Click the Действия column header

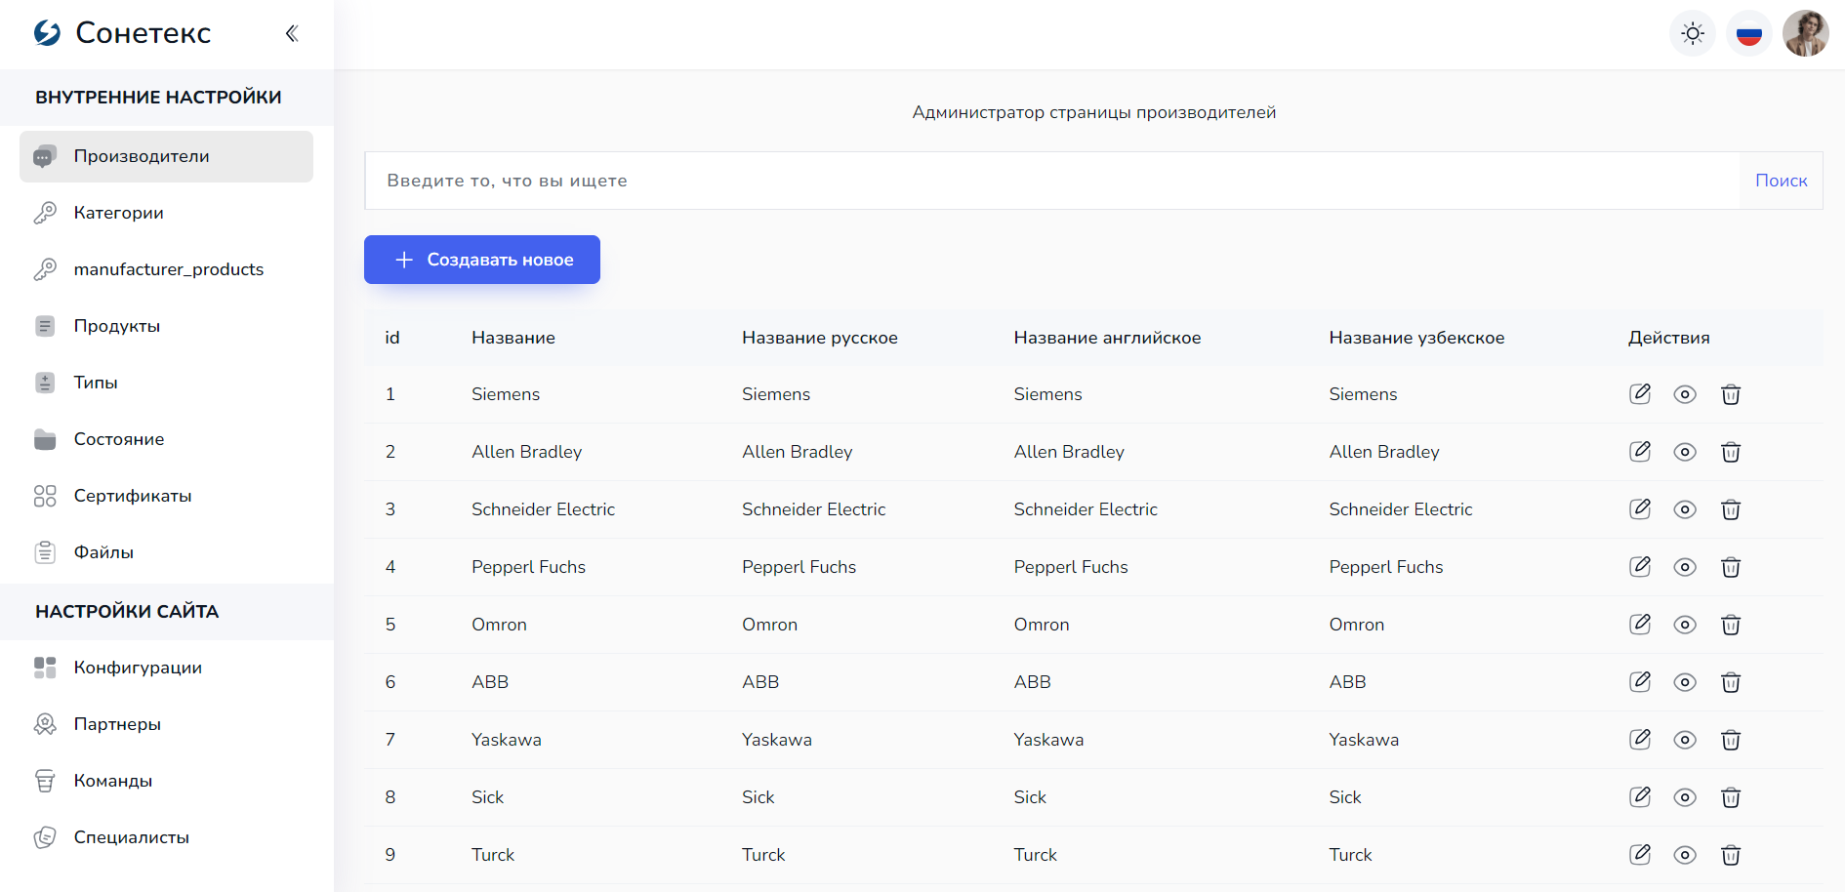tap(1668, 338)
